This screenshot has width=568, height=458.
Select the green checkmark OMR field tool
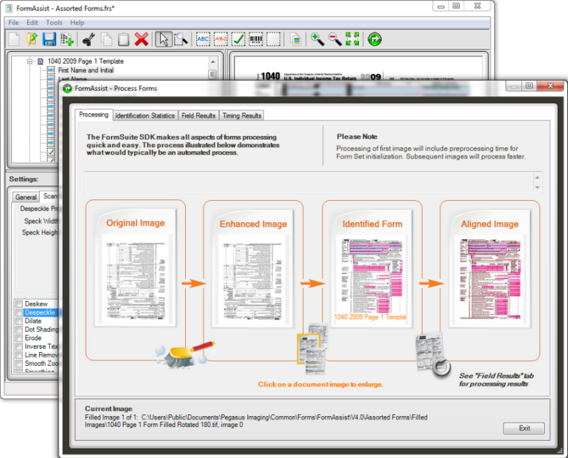click(x=238, y=39)
